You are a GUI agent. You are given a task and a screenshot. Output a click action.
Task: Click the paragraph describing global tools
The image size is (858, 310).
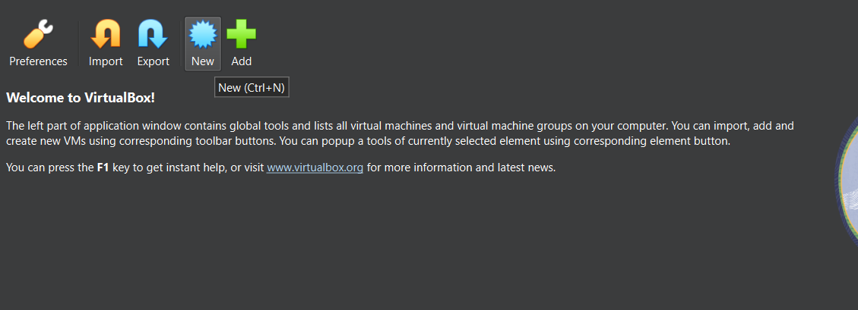(x=400, y=133)
